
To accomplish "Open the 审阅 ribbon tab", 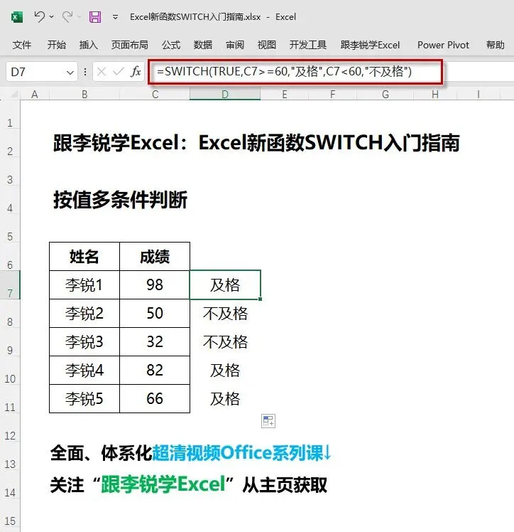I will 235,45.
